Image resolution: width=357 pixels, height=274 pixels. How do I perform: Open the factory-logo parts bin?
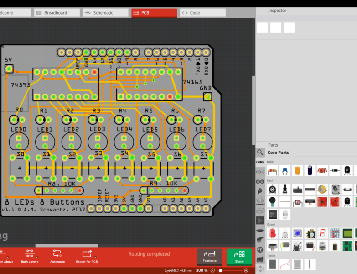260,259
